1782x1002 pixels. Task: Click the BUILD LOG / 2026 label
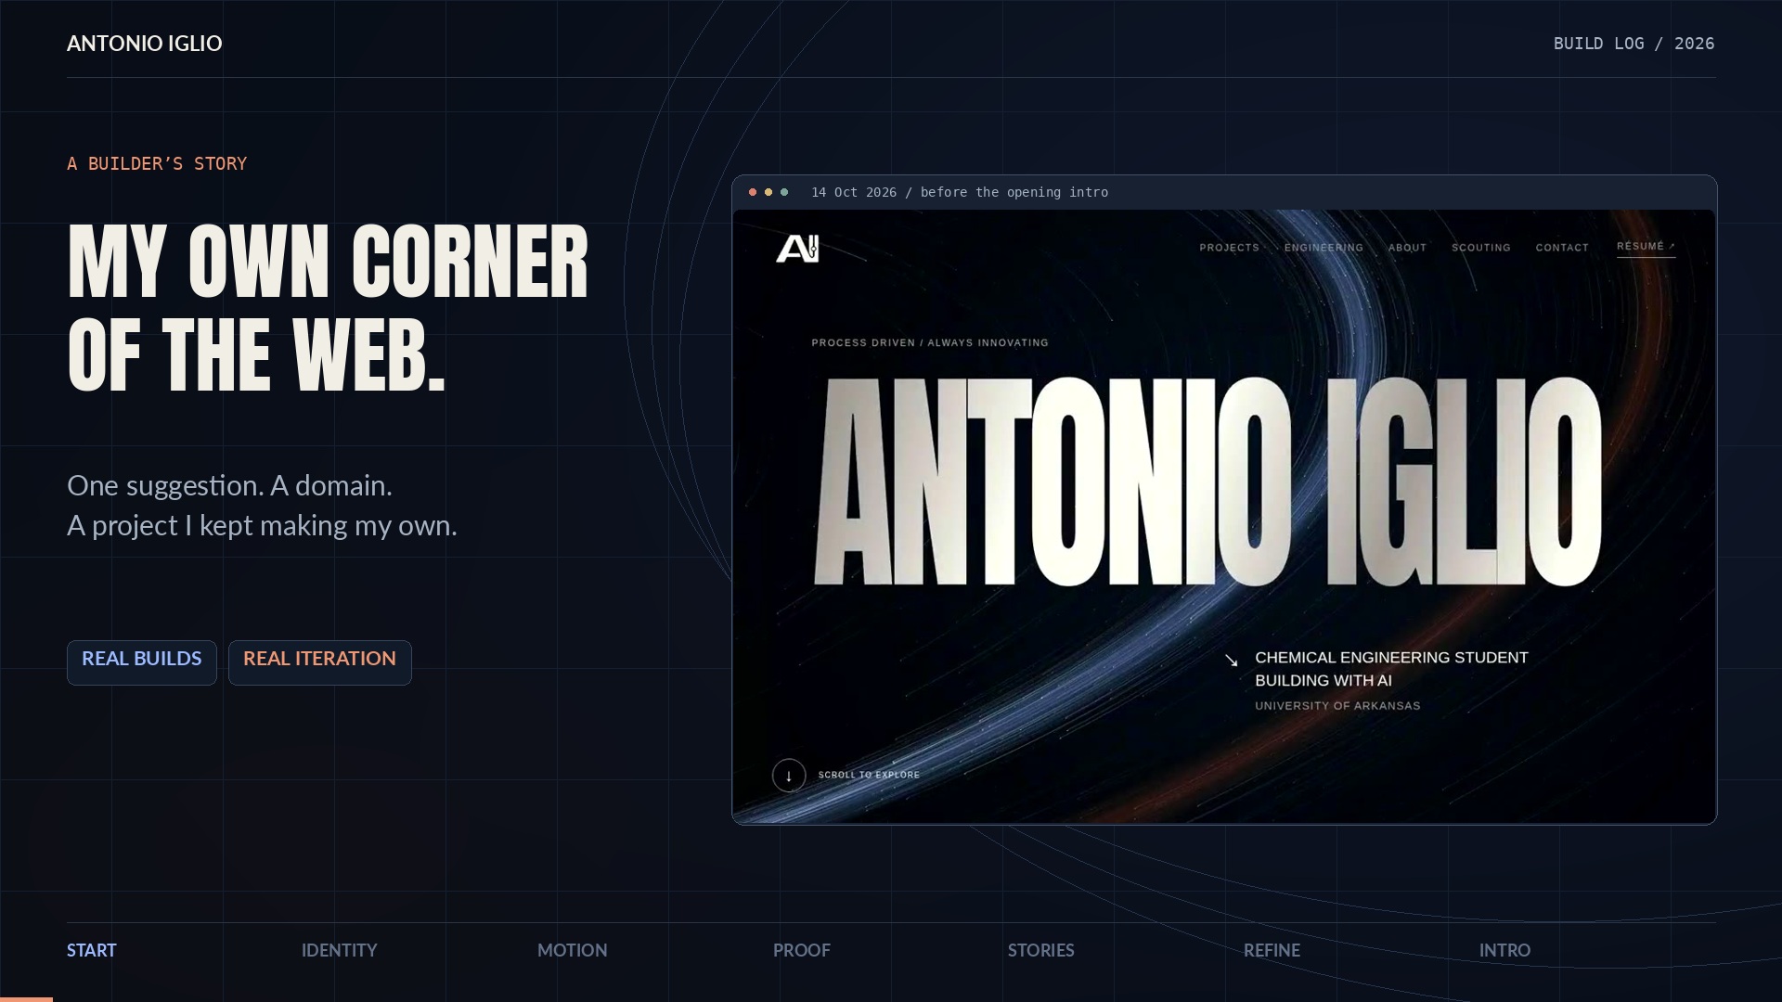click(x=1633, y=44)
